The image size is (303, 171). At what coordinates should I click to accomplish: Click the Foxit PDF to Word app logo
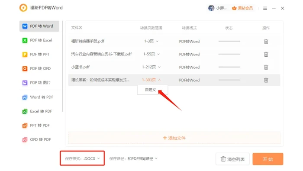pyautogui.click(x=23, y=8)
